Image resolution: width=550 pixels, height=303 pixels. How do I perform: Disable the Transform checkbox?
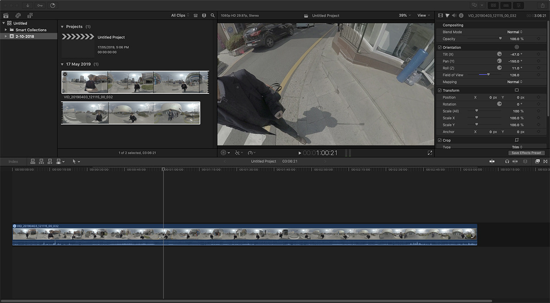coord(440,90)
